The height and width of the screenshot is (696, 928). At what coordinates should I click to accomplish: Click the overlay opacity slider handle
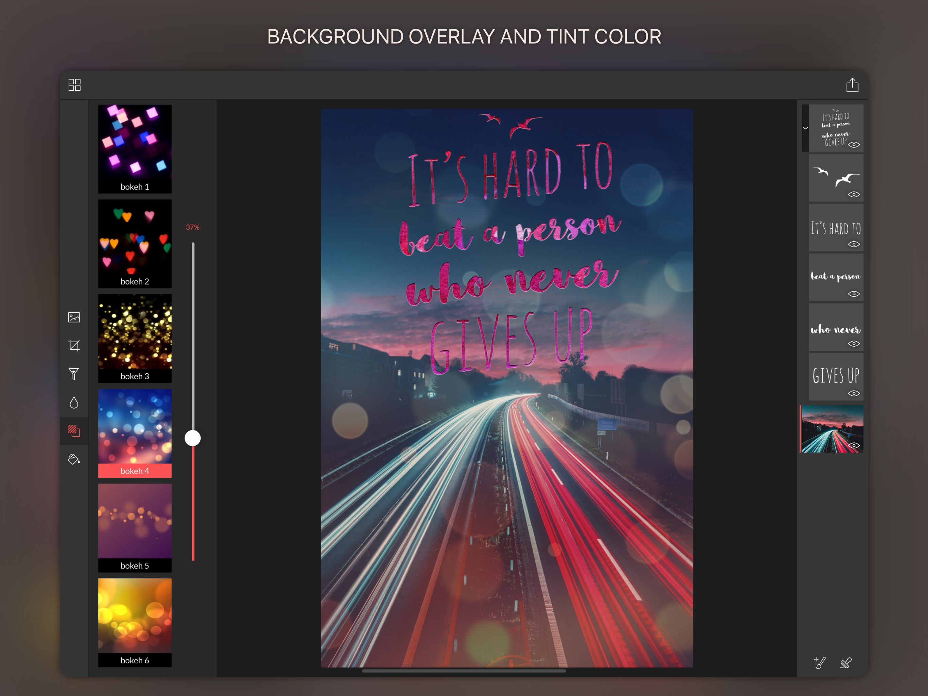tap(193, 438)
